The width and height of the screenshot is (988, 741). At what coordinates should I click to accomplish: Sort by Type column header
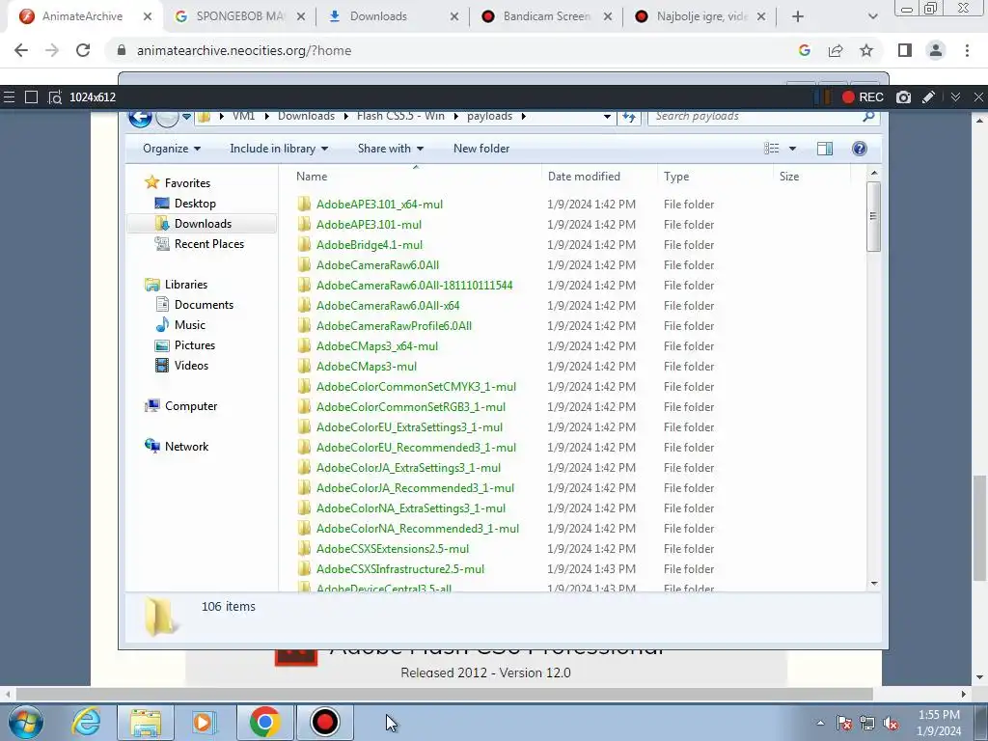[715, 177]
